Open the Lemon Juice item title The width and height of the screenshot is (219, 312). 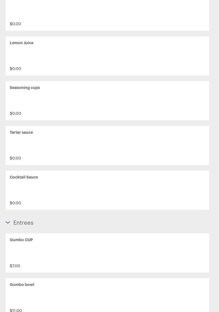tap(21, 43)
